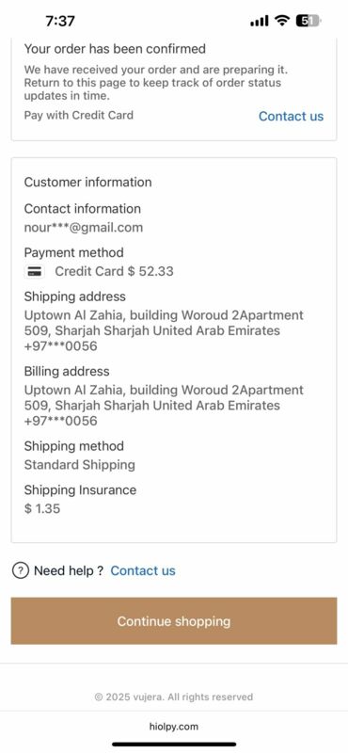The image size is (348, 753).
Task: Tap the credit card payment icon
Action: click(x=34, y=271)
